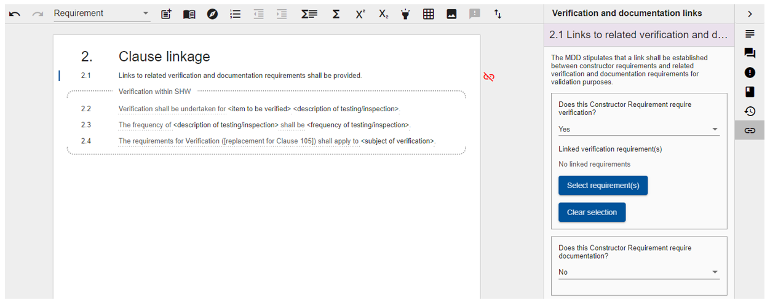The height and width of the screenshot is (303, 770).
Task: Select the links tab in the sidebar
Action: [750, 130]
